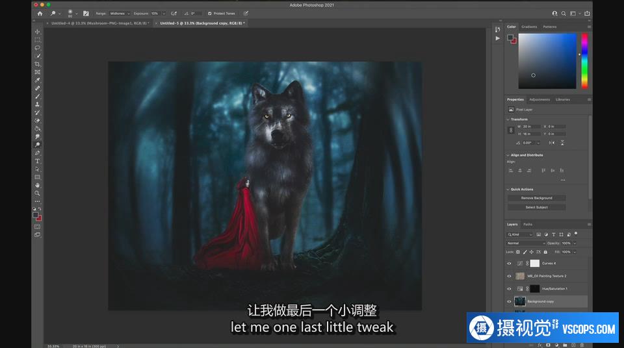This screenshot has width=624, height=348.
Task: Toggle lock all padlock icon
Action: coord(545,252)
